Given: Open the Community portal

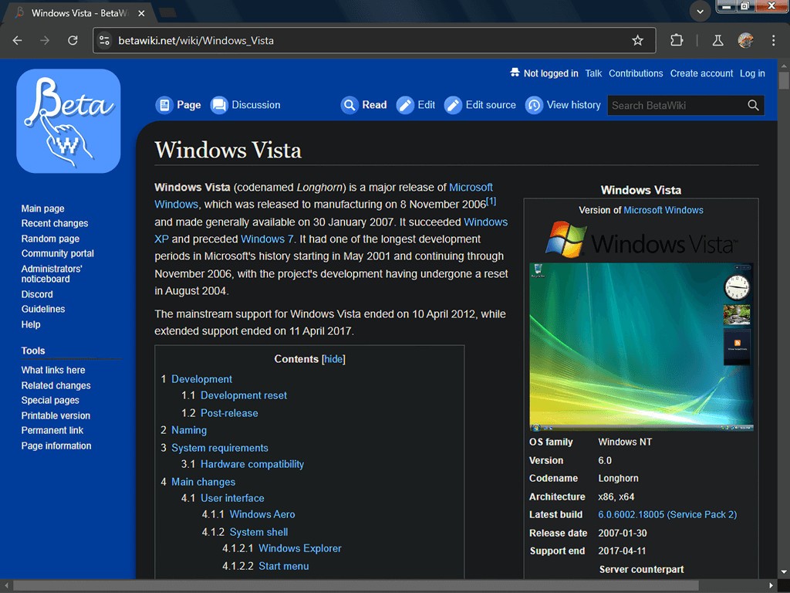Looking at the screenshot, I should 57,253.
